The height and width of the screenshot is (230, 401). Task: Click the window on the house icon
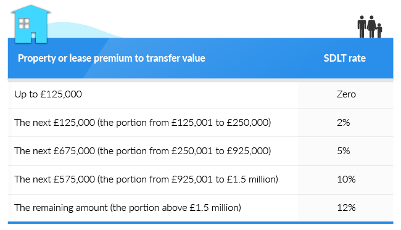24,23
